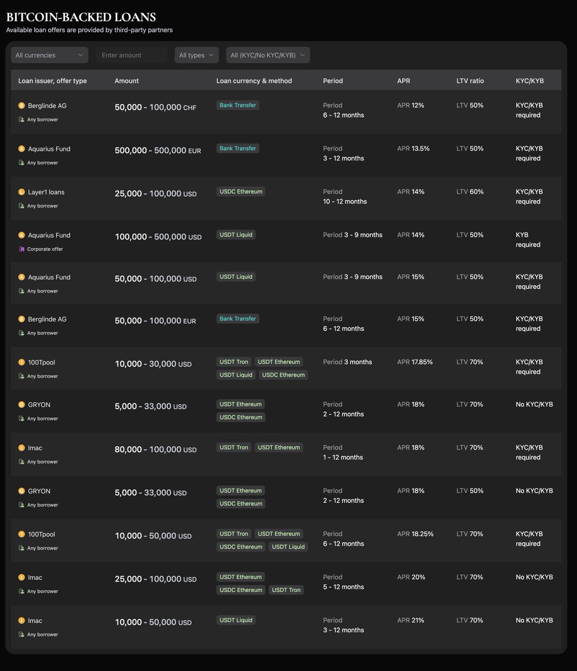
Task: Click Berglinde AG icon in the 50,000 - 100,000 EUR row
Action: pos(22,319)
